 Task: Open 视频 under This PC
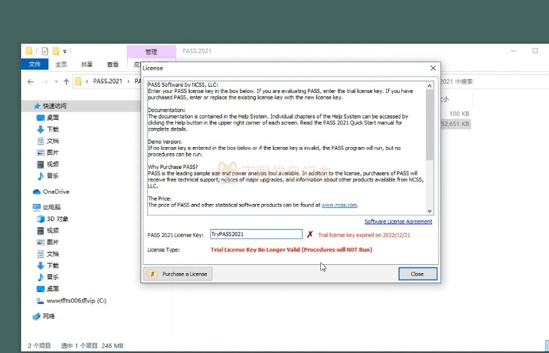[x=53, y=230]
